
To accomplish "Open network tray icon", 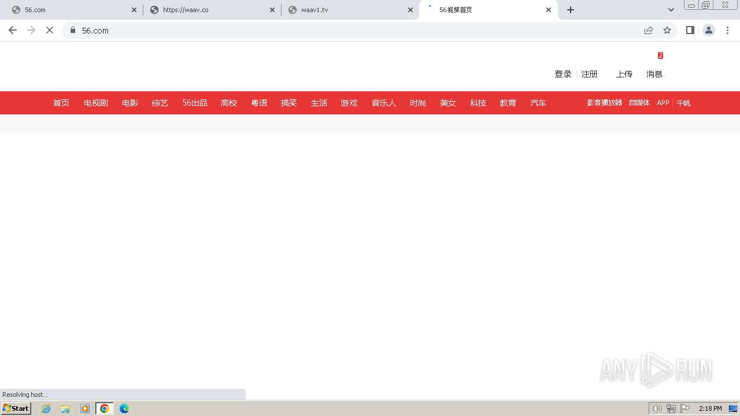I will [x=671, y=408].
